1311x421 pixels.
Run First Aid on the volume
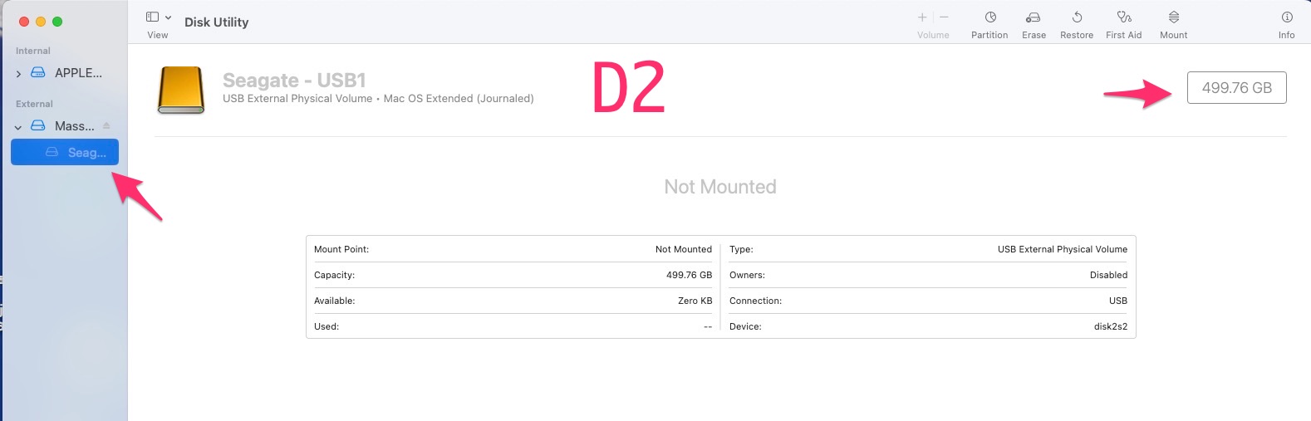tap(1123, 25)
